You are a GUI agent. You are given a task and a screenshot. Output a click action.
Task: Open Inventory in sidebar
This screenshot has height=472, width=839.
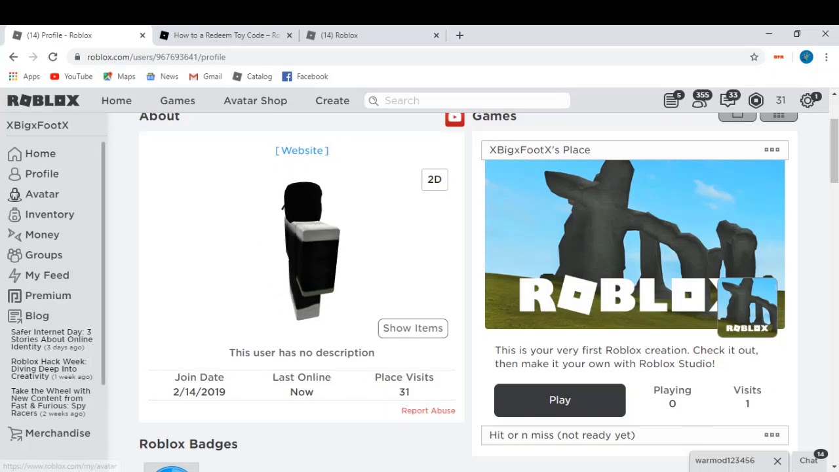coord(41,214)
